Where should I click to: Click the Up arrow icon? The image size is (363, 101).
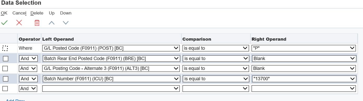pos(52,23)
